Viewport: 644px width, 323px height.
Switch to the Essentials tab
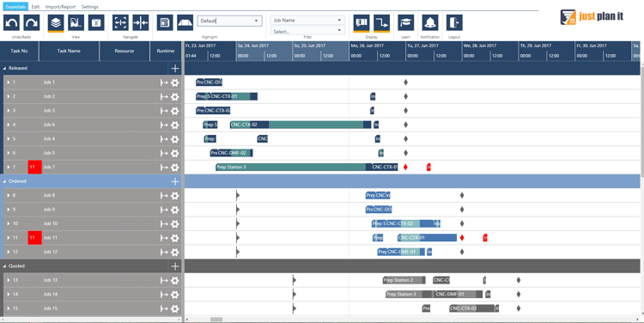[15, 7]
